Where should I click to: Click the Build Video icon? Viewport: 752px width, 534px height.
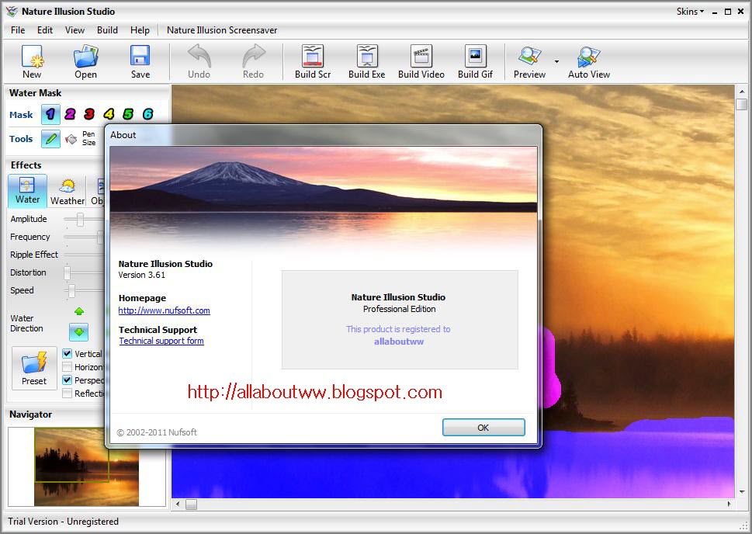[421, 56]
